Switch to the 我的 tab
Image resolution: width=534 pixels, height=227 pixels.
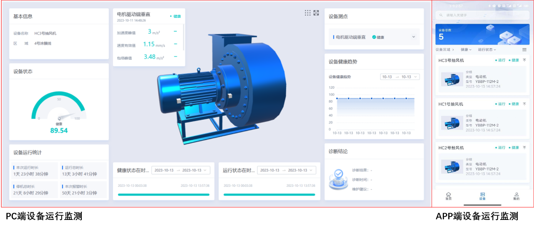click(x=516, y=196)
